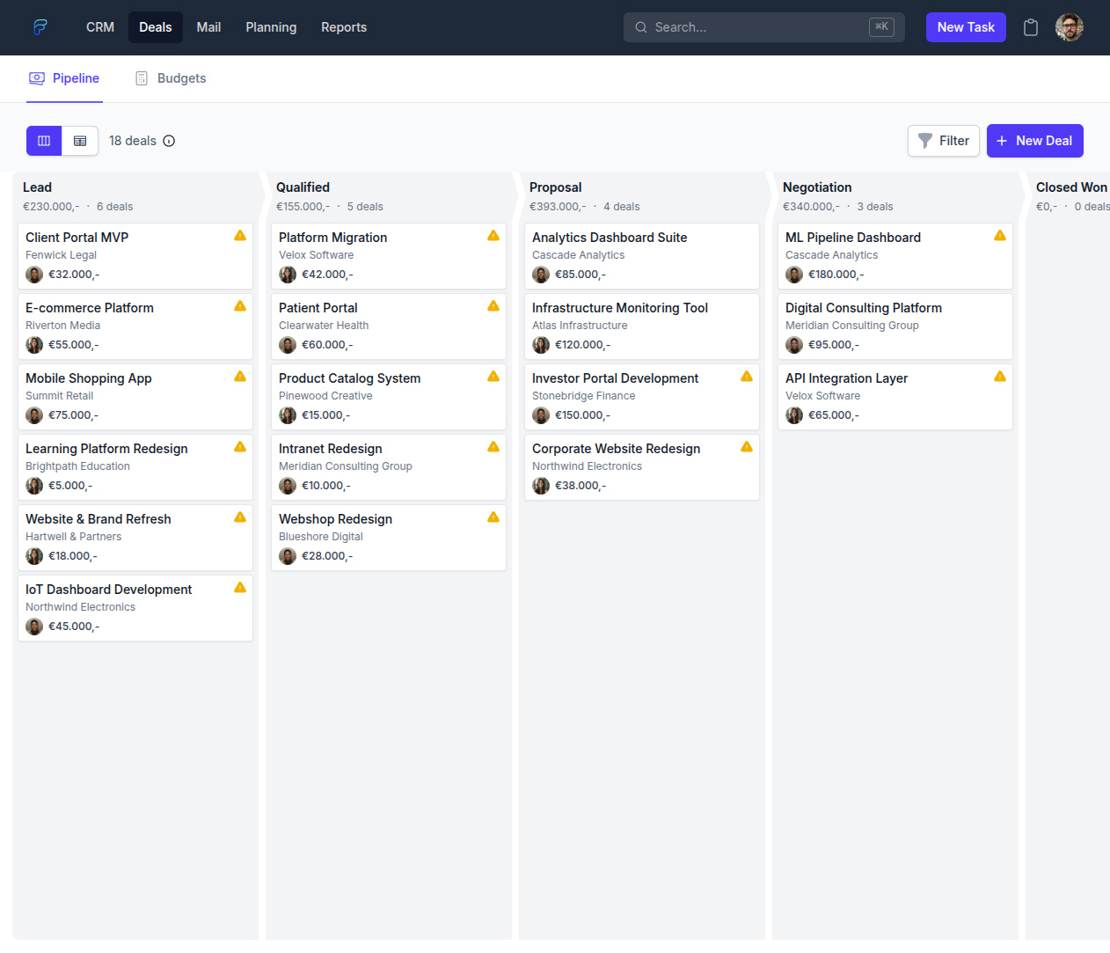Click the search magnifier icon

640,27
